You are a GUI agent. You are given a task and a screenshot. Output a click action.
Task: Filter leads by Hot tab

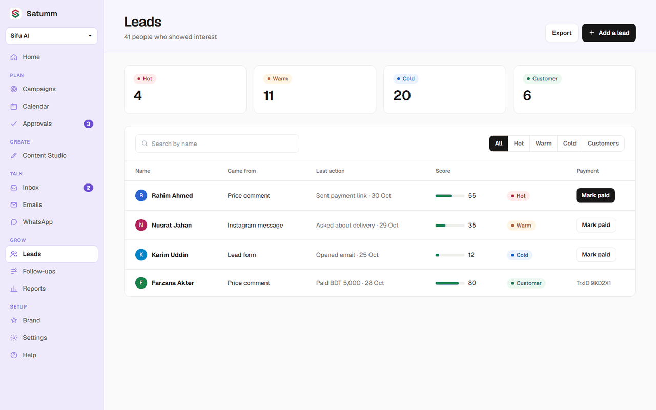point(519,143)
